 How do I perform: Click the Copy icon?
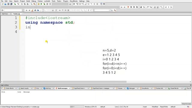pos(25,4)
